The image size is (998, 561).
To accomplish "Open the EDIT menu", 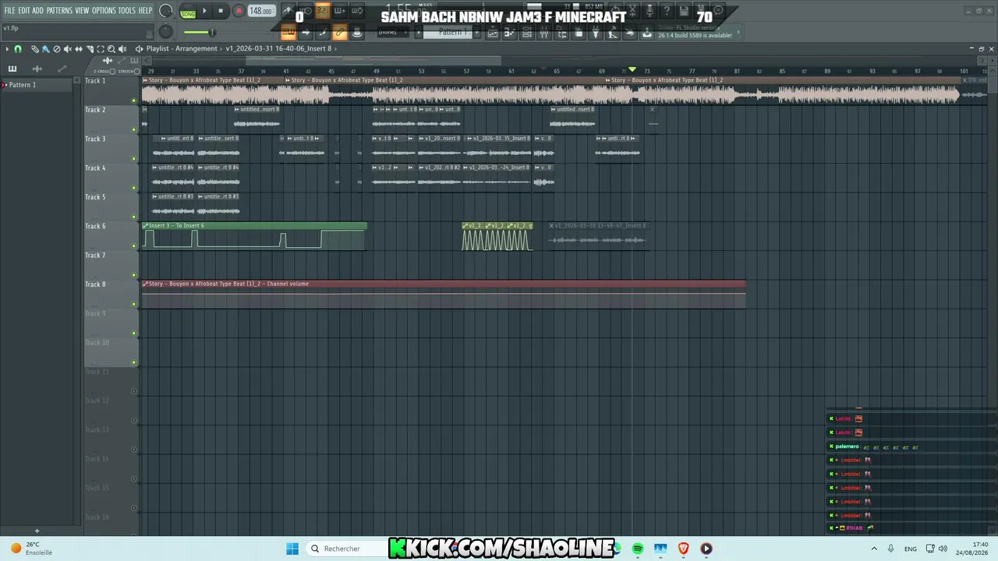I will [23, 11].
